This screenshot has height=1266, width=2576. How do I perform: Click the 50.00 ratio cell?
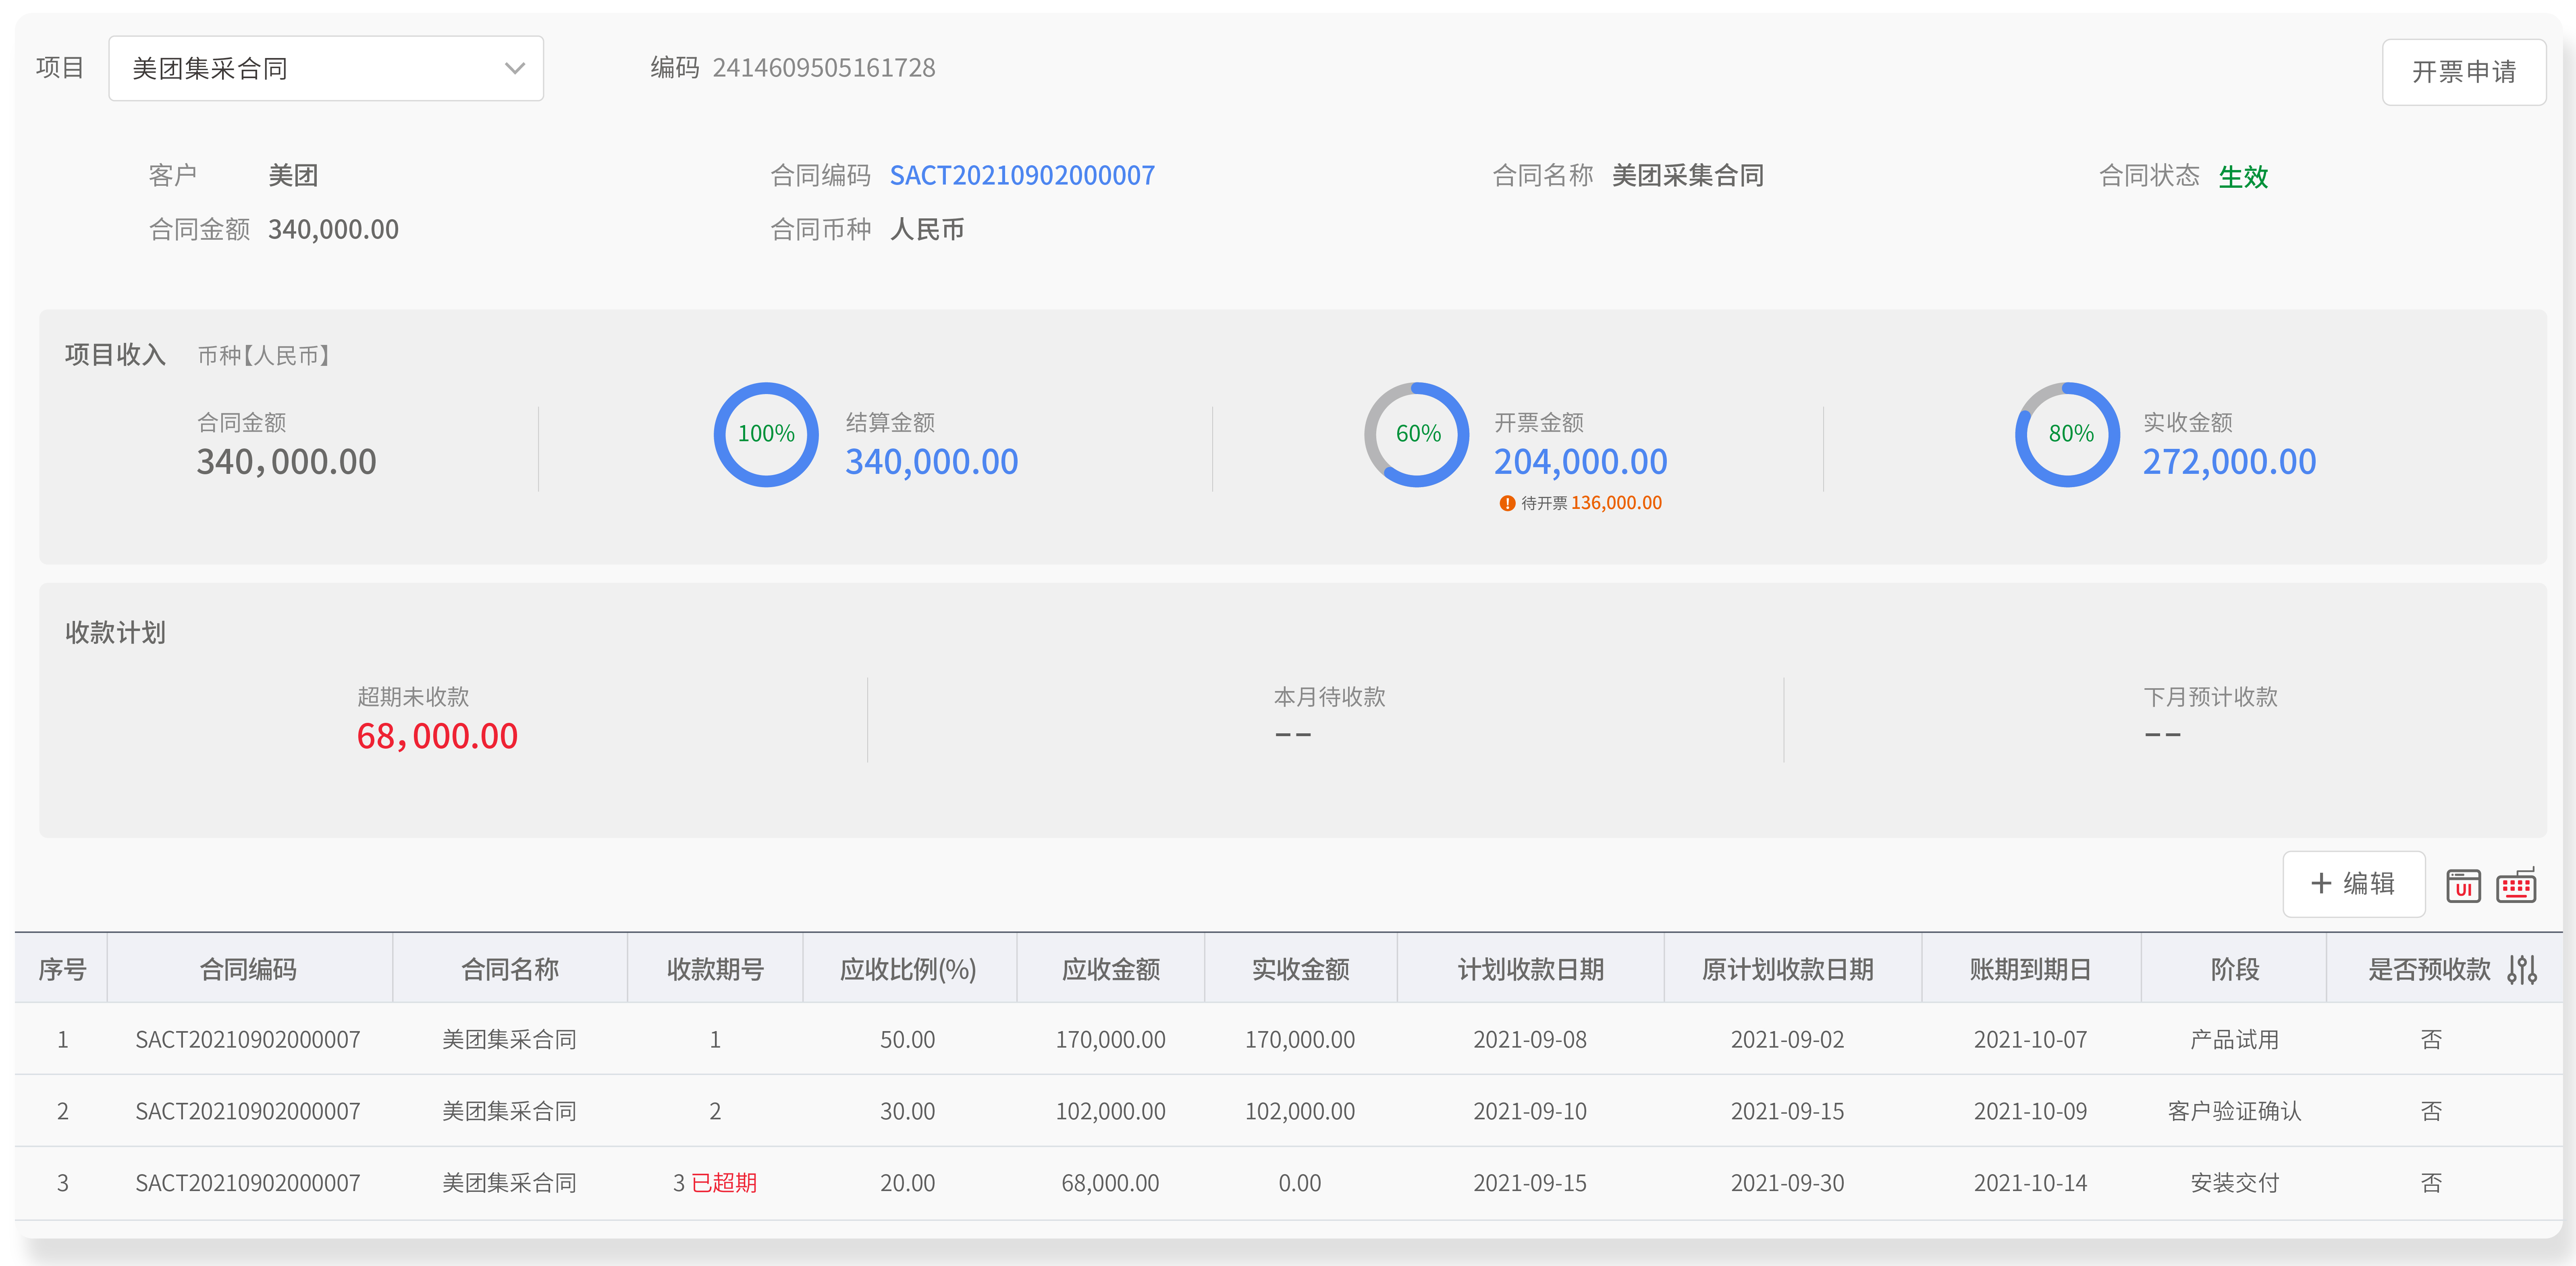tap(907, 1040)
